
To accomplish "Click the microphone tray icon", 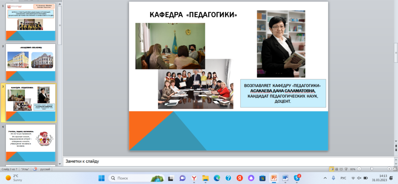I will coord(333,178).
